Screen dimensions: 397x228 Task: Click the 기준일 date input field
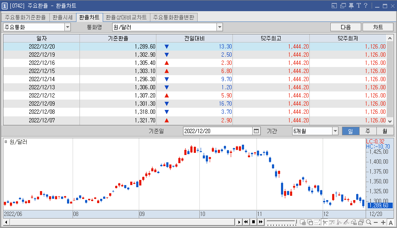click(218, 131)
